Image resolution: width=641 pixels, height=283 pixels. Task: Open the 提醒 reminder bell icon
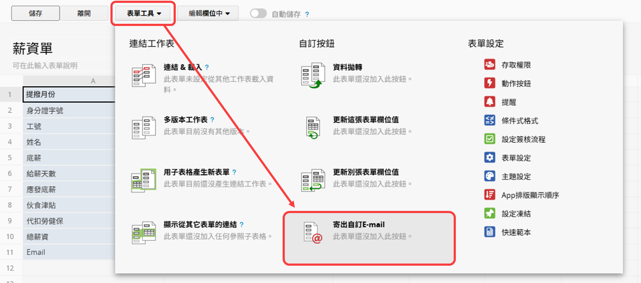click(489, 102)
